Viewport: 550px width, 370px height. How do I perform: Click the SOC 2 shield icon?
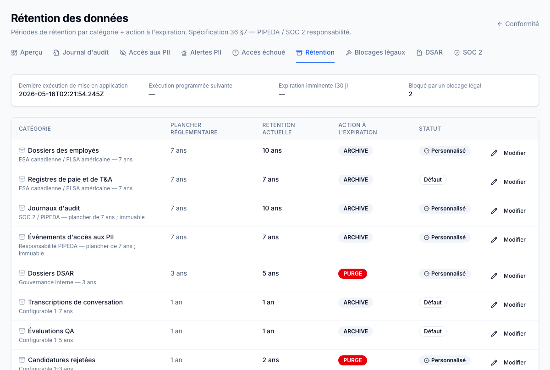(x=457, y=53)
